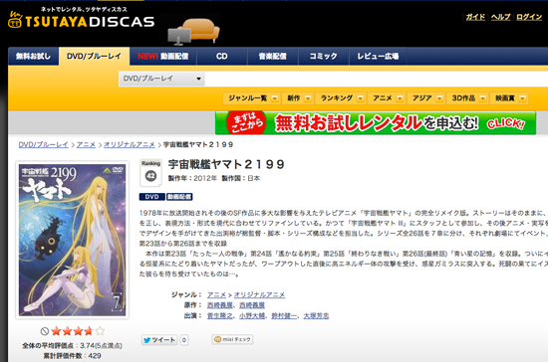This screenshot has height=362, width=548.
Task: Click into the search text field
Action: point(376,79)
